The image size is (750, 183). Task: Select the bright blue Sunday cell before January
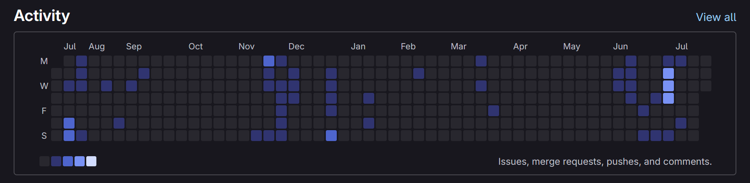[331, 136]
